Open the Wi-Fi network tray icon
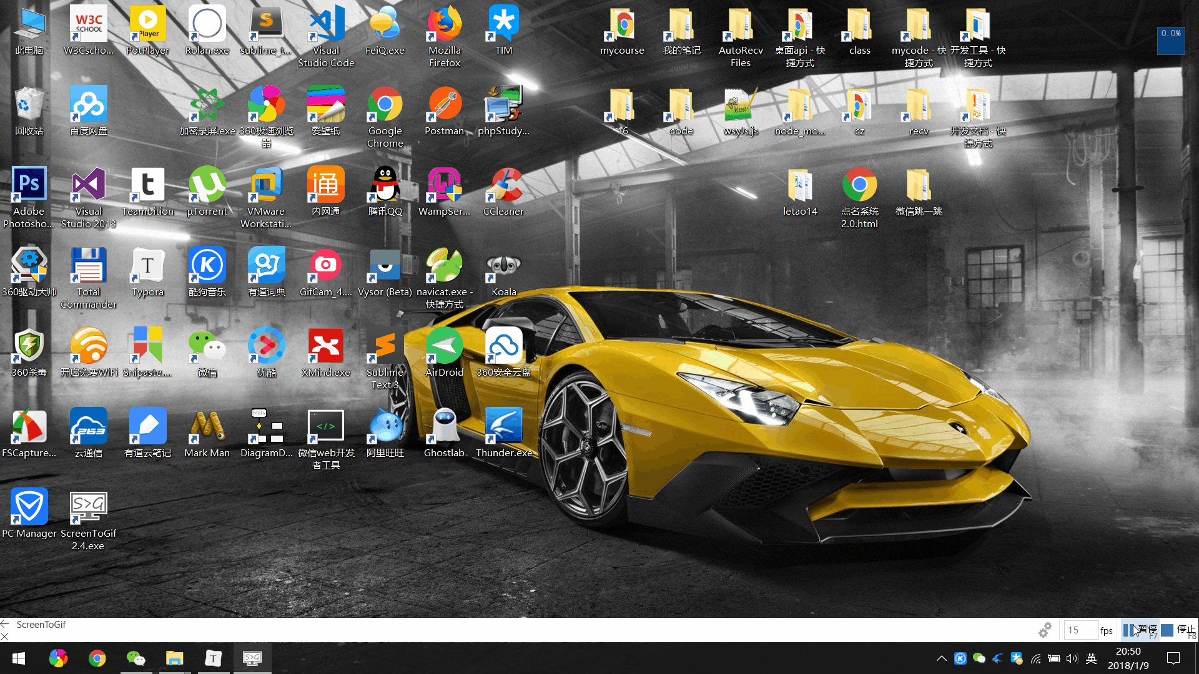Image resolution: width=1199 pixels, height=674 pixels. (1035, 658)
